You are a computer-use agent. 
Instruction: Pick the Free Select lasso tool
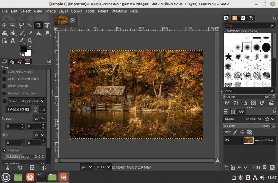click(21, 25)
